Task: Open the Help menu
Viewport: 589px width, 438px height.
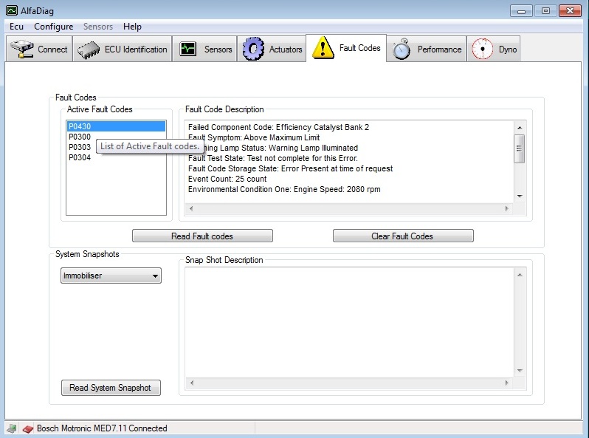Action: (132, 27)
